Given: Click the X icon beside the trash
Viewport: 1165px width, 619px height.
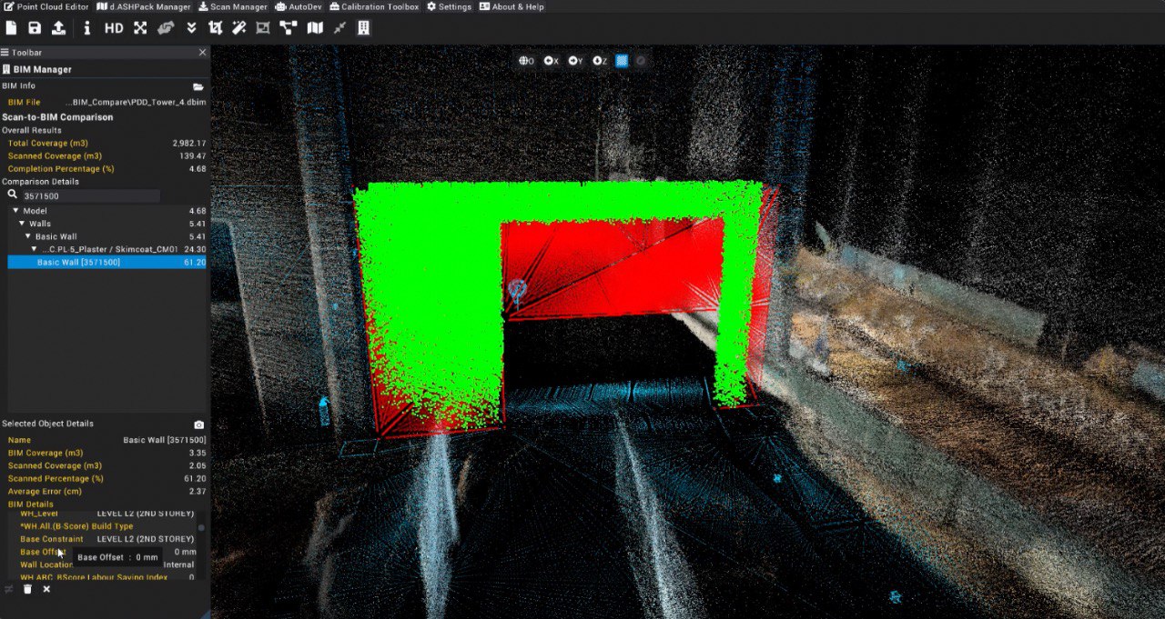Looking at the screenshot, I should (46, 589).
